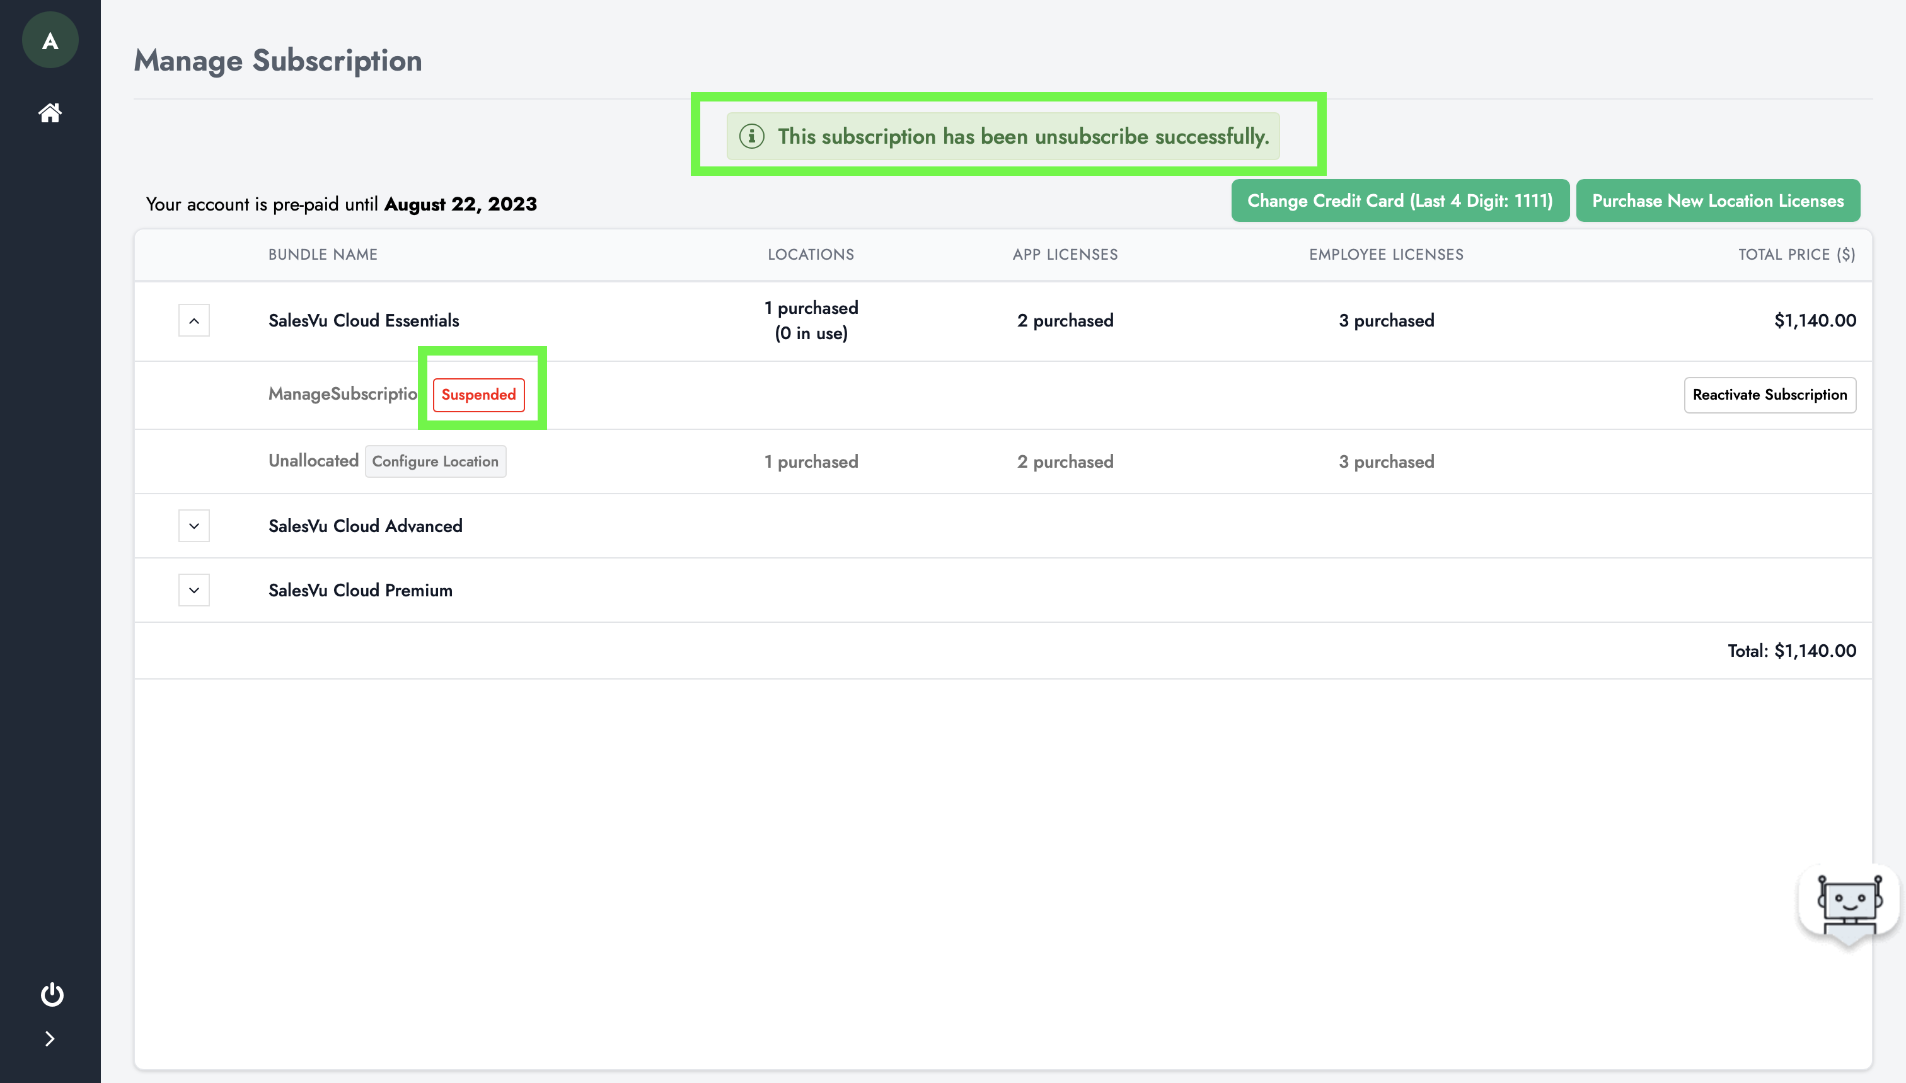
Task: Click the power logout icon in sidebar
Action: [x=51, y=993]
